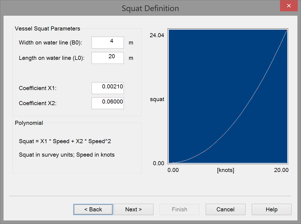301x224 pixels.
Task: Click the [knots] axis label
Action: pyautogui.click(x=226, y=170)
